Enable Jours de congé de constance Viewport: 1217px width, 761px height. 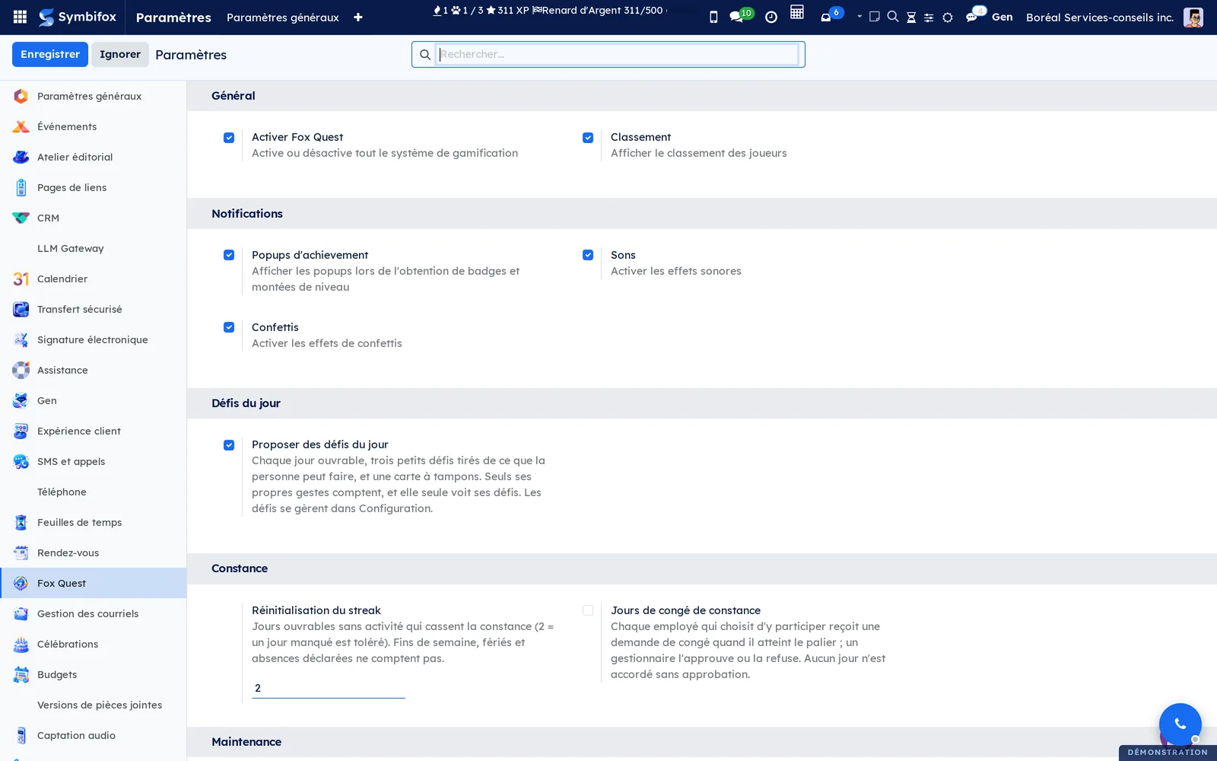click(588, 610)
